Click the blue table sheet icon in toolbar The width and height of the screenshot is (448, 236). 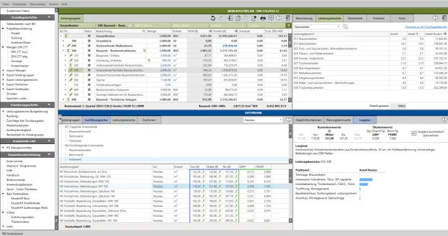click(x=287, y=18)
